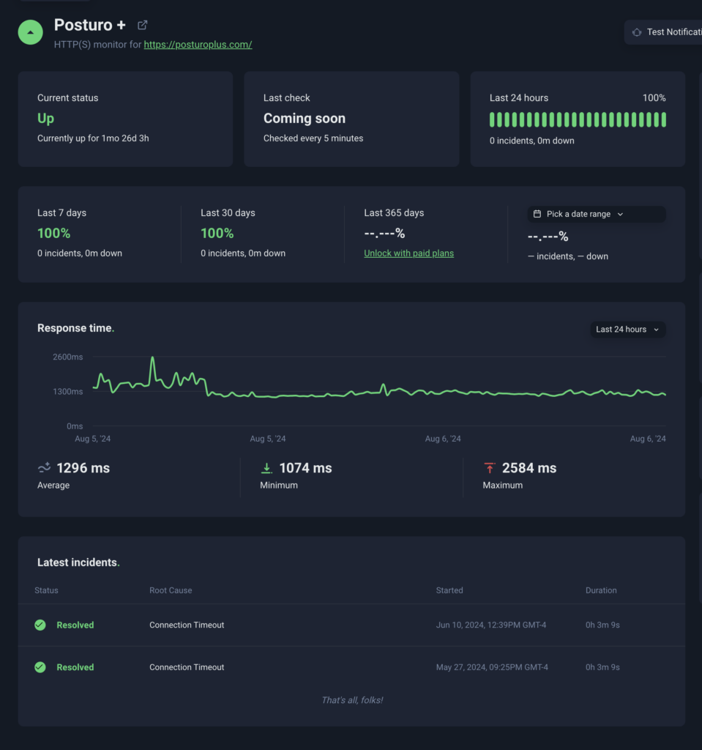Open the posturoplus.com monitor URL link

198,45
